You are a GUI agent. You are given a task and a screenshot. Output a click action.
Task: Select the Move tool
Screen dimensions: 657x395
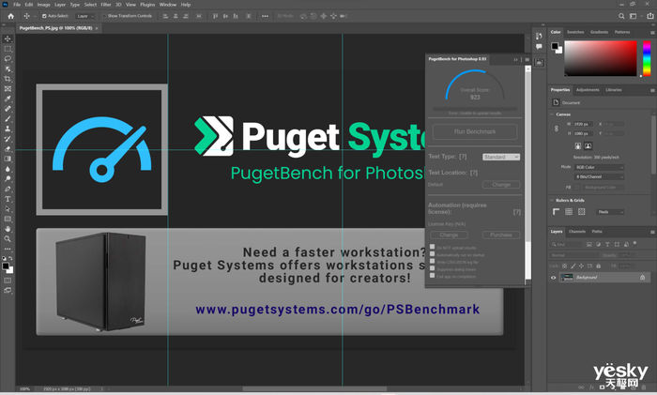pos(8,38)
